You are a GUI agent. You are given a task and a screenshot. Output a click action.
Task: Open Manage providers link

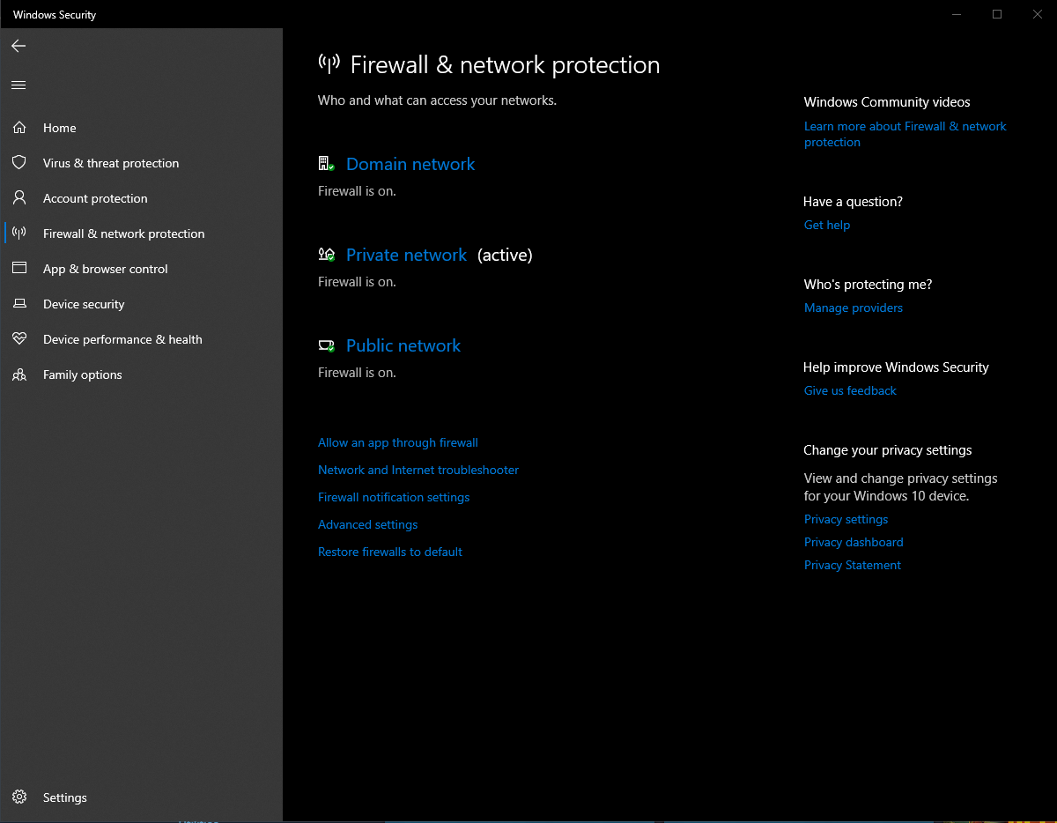pos(853,308)
